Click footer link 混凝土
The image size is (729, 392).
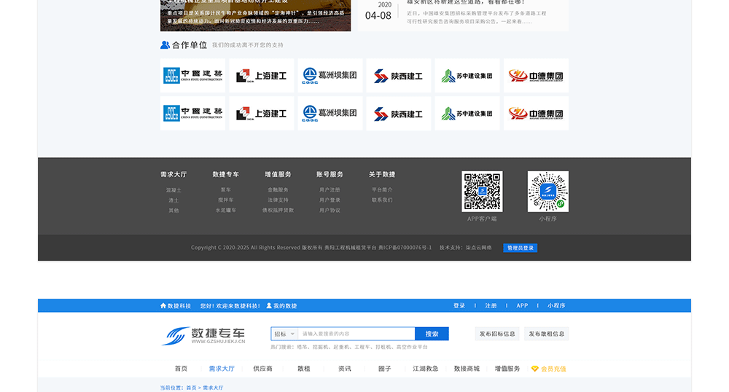coord(174,190)
